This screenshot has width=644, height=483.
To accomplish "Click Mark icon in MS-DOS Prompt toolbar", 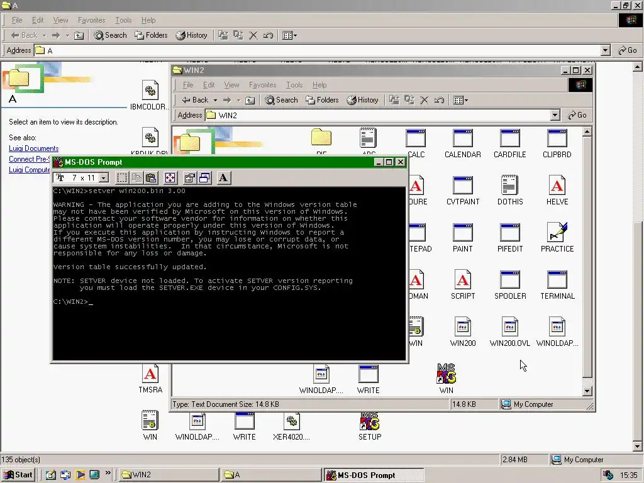I will [122, 178].
